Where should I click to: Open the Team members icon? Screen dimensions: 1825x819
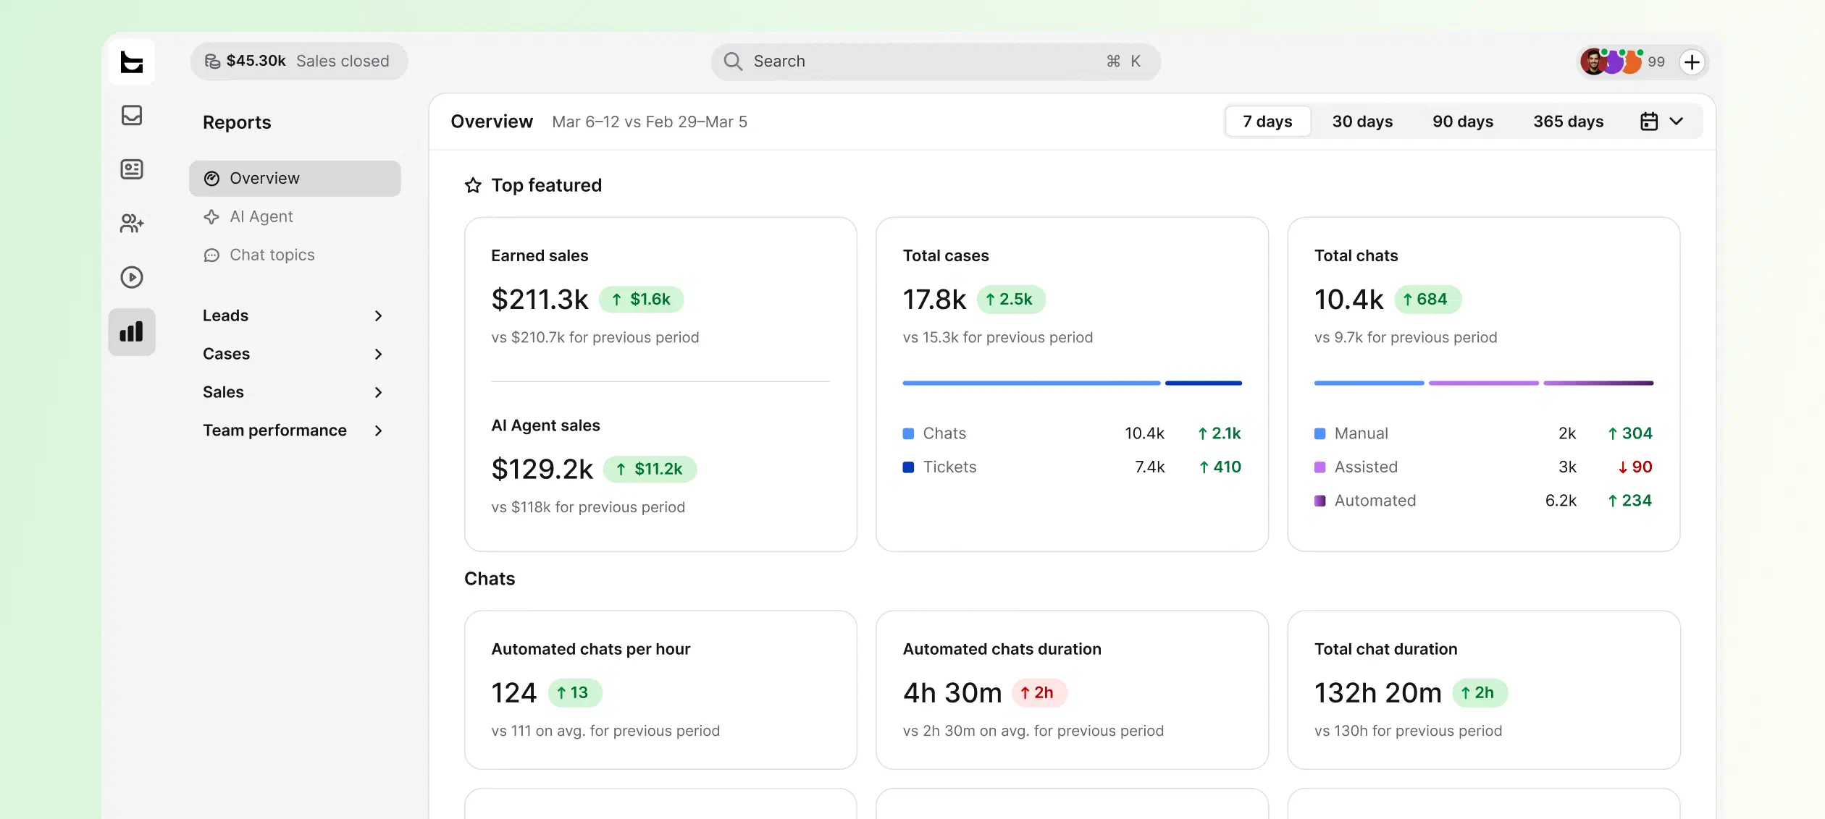click(x=132, y=224)
